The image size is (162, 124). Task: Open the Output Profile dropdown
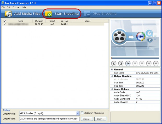(78, 113)
